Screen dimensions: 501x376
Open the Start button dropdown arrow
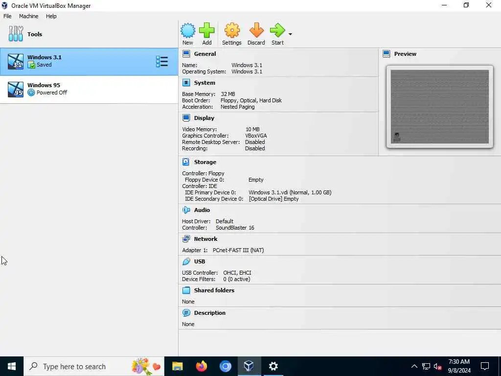pyautogui.click(x=290, y=34)
